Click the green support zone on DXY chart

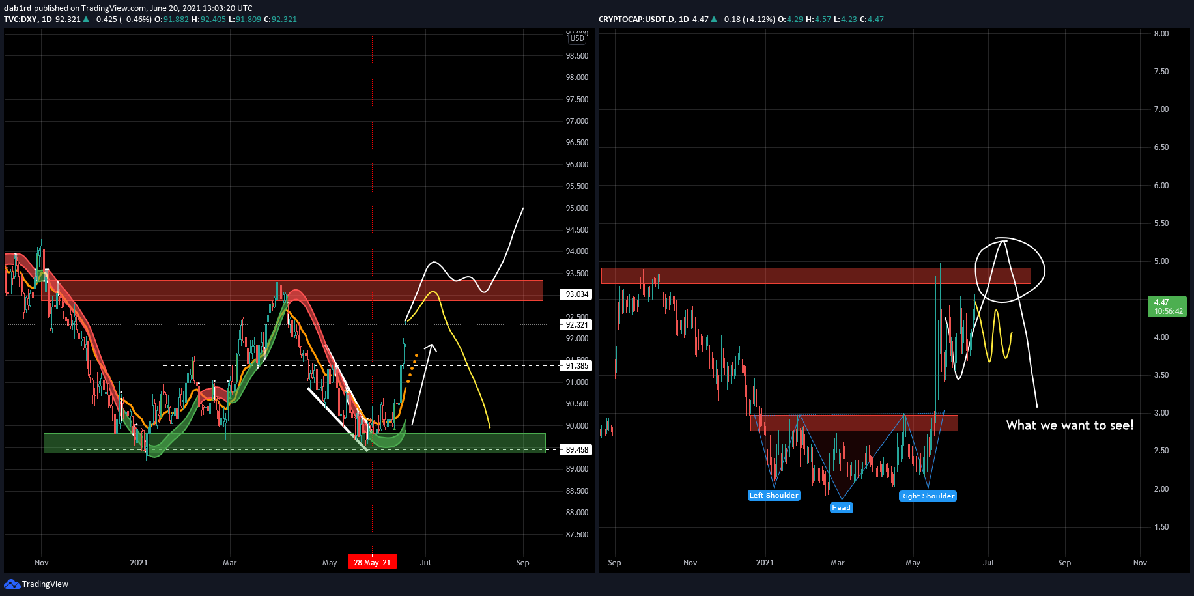(x=294, y=443)
